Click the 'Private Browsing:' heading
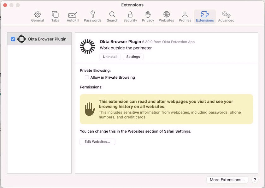 pos(95,70)
